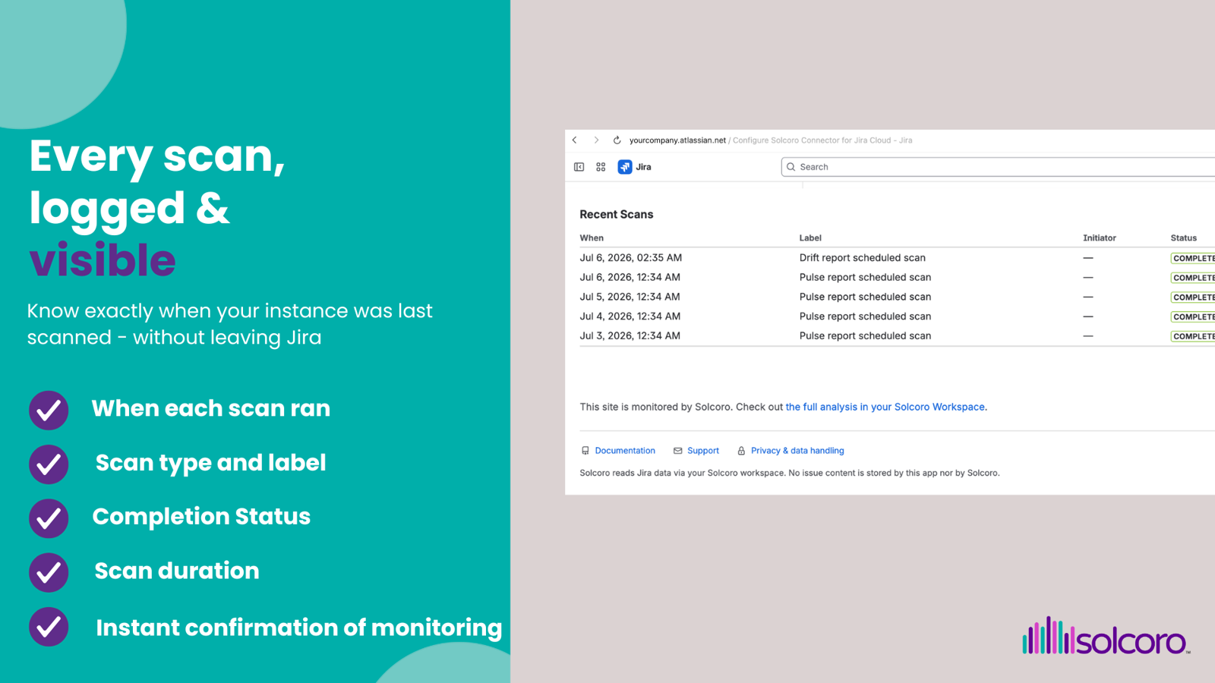This screenshot has width=1215, height=683.
Task: Click checkmark beside Instant confirmation of monitoring
Action: 49,627
